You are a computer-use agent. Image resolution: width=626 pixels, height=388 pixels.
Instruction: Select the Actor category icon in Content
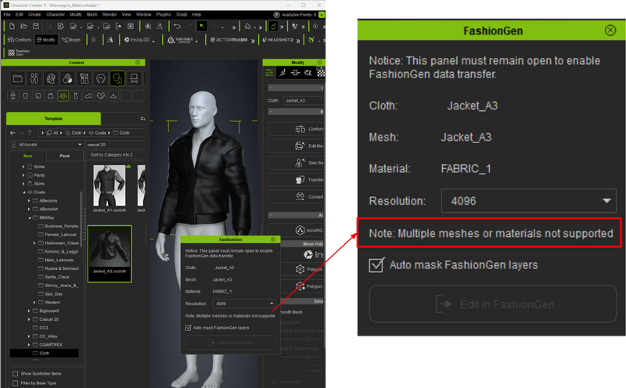coord(34,78)
